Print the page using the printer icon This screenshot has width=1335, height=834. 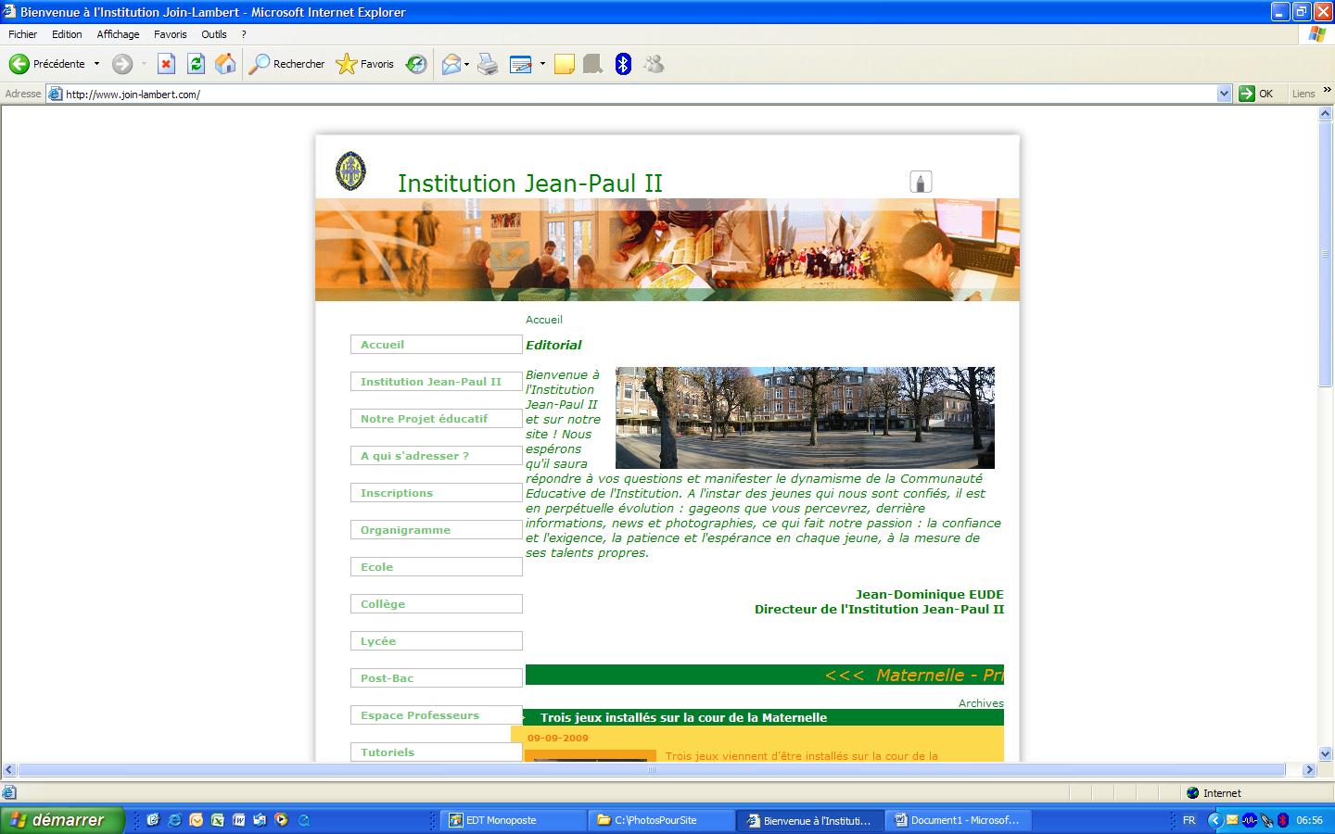(x=488, y=64)
